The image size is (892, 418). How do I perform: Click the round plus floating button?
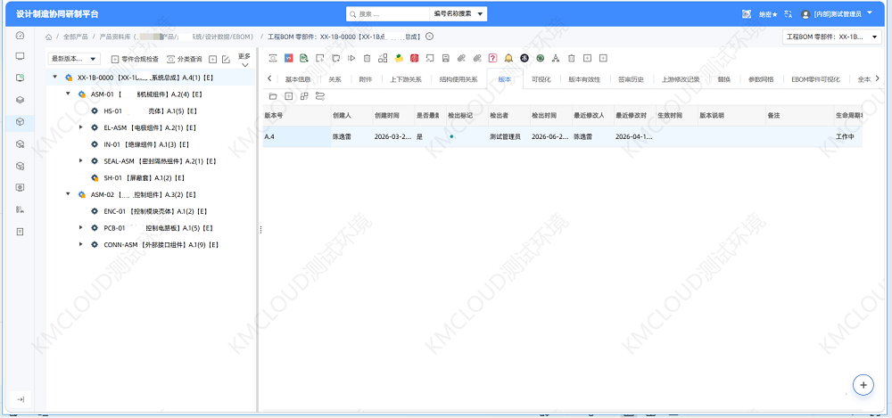coord(863,385)
